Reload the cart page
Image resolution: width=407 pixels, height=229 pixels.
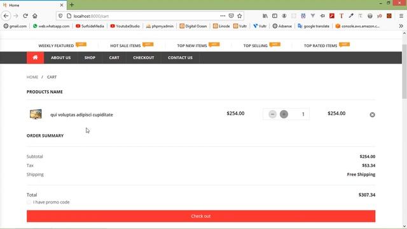(x=25, y=16)
